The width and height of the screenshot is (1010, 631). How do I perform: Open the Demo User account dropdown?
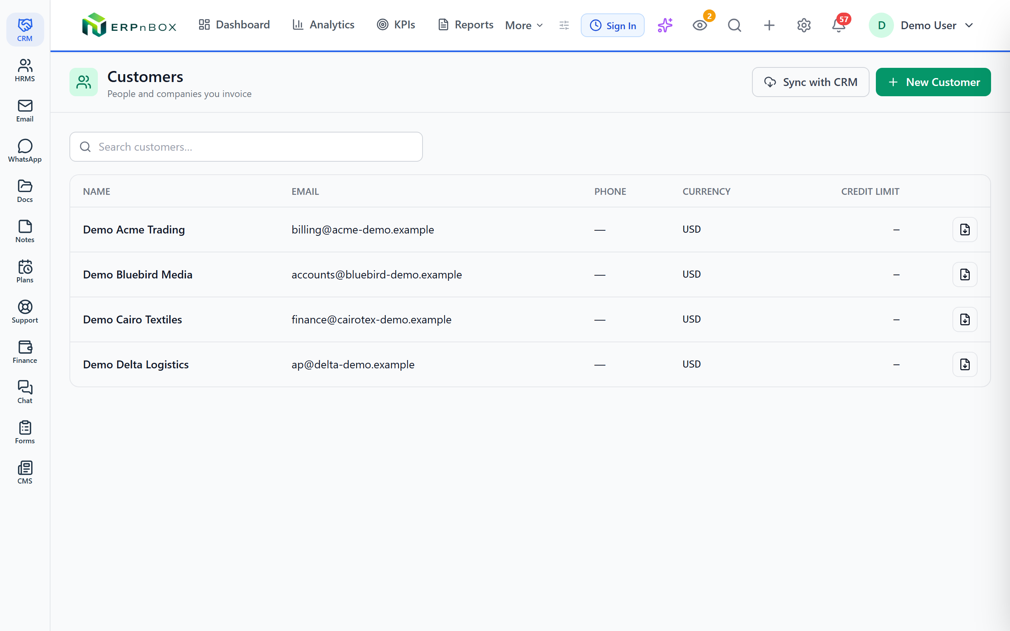(x=922, y=25)
